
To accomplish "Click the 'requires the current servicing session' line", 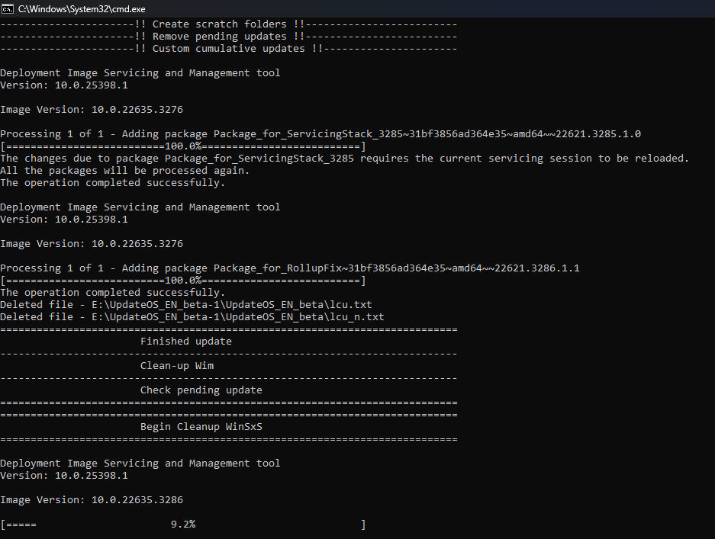I will tap(344, 158).
